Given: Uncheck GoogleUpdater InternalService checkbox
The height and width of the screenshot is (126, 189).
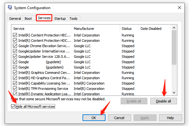Looking at the screenshot, I should (15, 51).
